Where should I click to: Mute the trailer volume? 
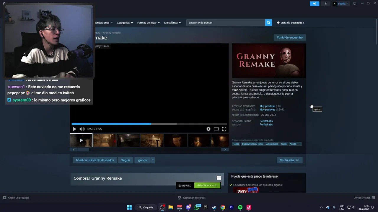click(x=82, y=129)
